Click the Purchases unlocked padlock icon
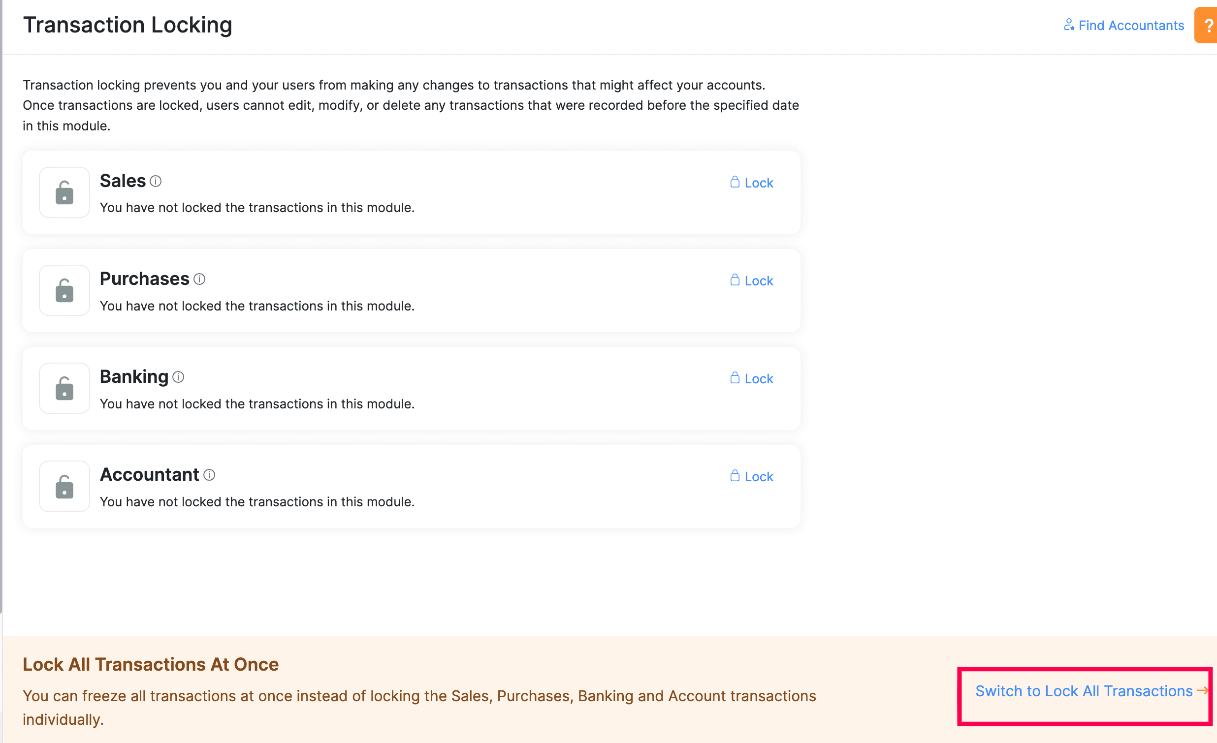The image size is (1217, 743). click(64, 290)
